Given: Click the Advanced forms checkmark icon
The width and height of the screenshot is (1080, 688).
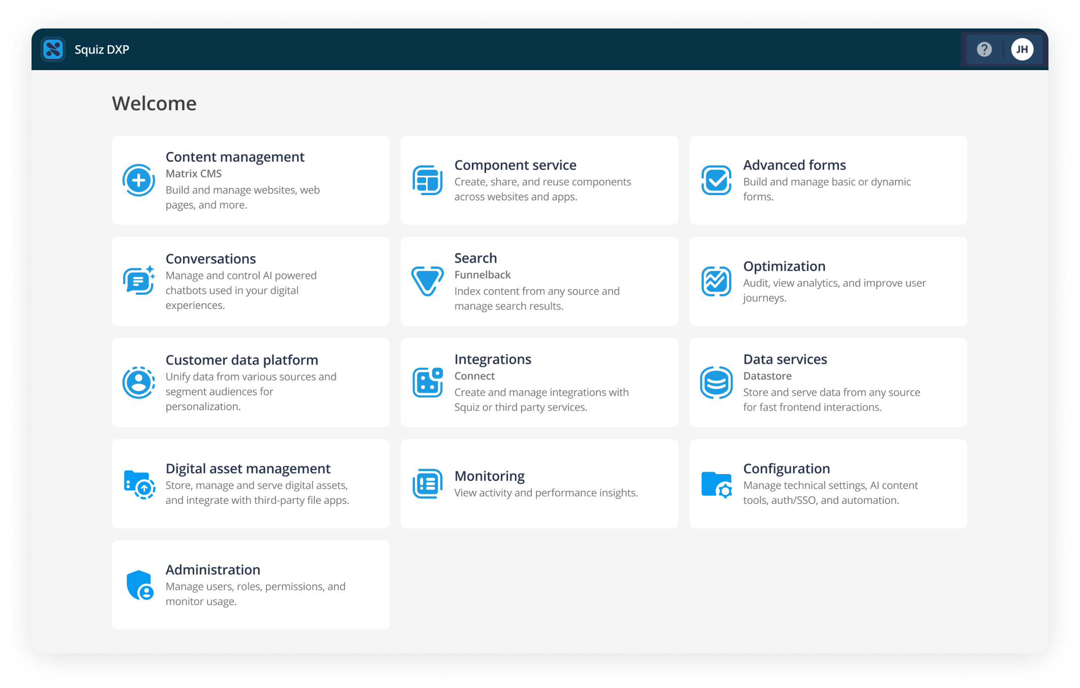Looking at the screenshot, I should 716,180.
